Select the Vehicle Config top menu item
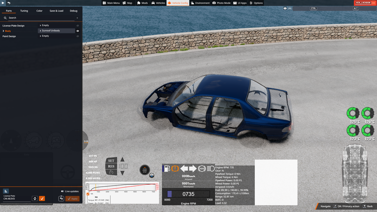The width and height of the screenshot is (377, 212). (x=178, y=3)
